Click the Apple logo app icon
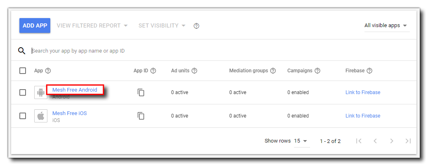 [41, 116]
